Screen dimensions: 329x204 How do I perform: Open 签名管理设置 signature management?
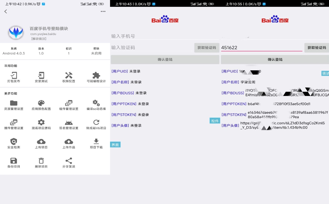(x=69, y=124)
